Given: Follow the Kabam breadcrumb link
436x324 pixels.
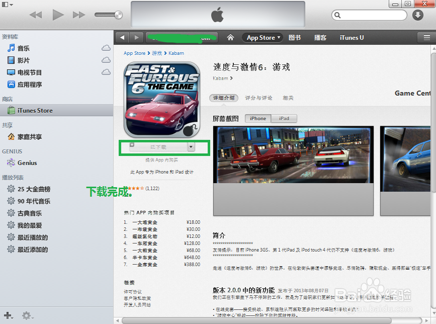Looking at the screenshot, I should coord(176,53).
